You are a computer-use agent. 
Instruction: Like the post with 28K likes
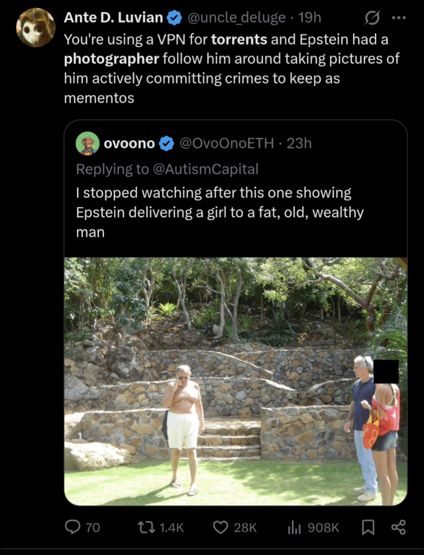point(220,527)
